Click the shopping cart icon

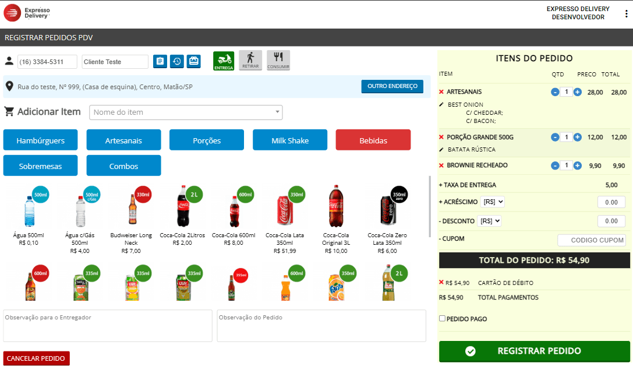[9, 111]
